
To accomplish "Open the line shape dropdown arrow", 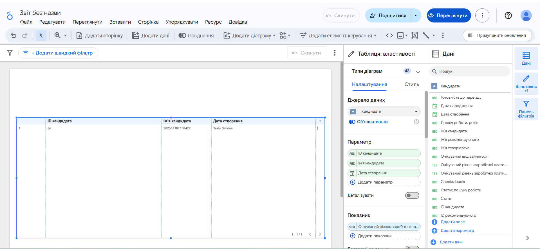I will point(434,36).
